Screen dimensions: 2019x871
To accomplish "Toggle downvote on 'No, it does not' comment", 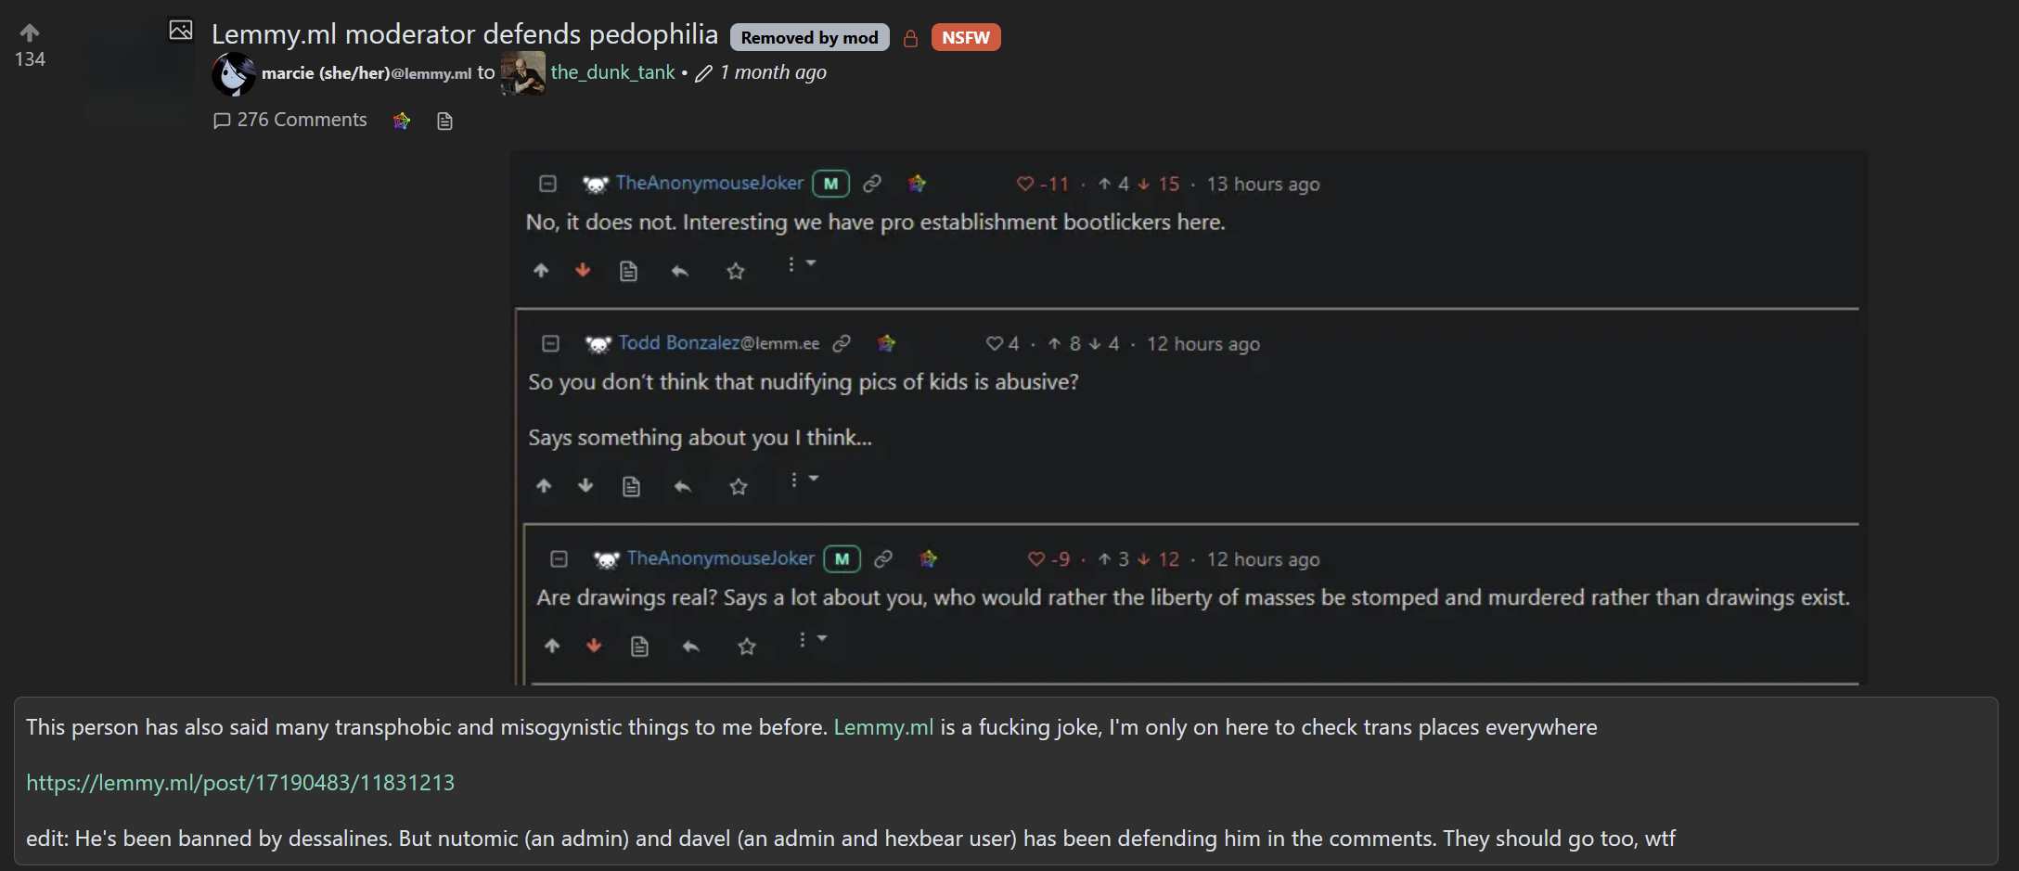I will click(583, 270).
